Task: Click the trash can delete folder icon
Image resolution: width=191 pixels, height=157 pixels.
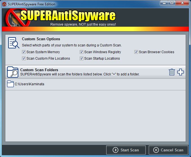Action: pos(172,72)
